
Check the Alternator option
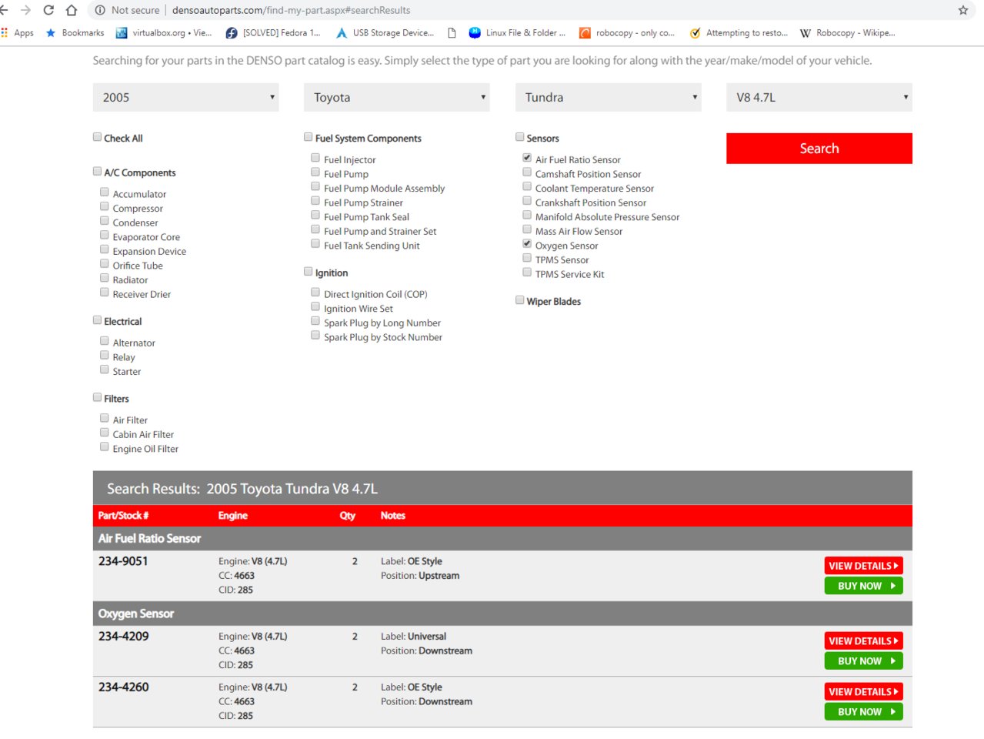104,341
